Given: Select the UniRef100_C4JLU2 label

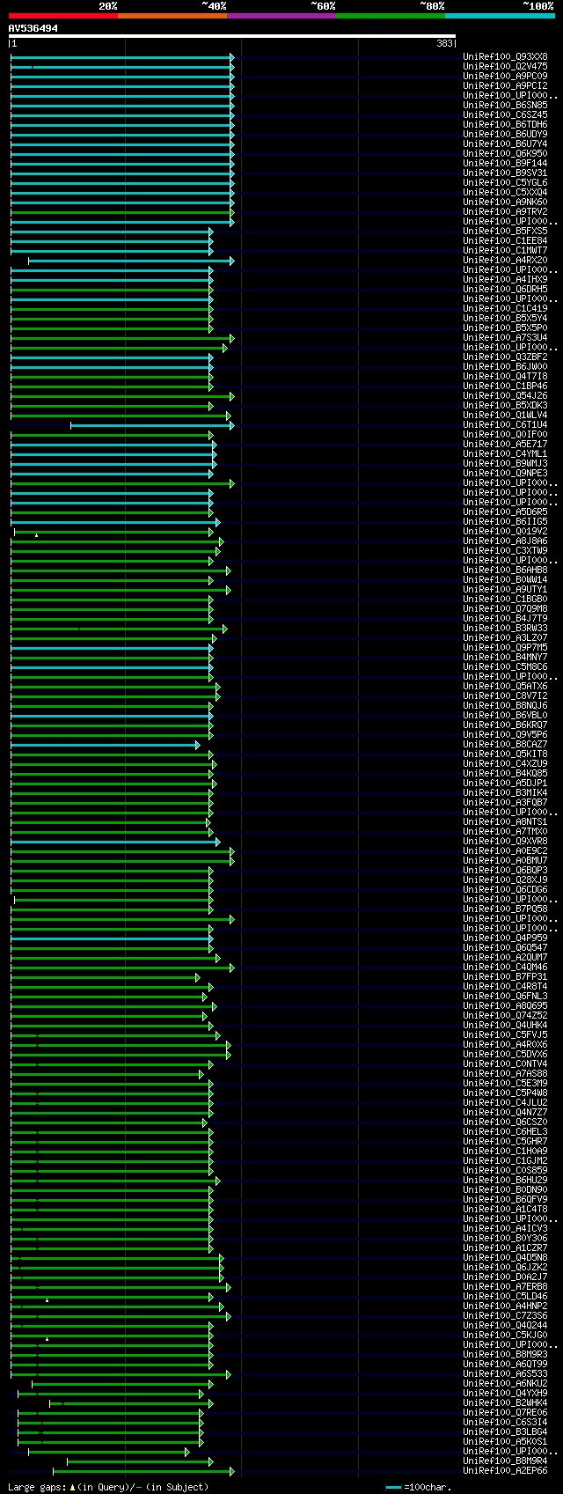Looking at the screenshot, I should 505,1102.
